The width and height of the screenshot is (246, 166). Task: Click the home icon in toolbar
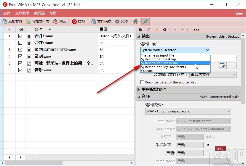[135, 22]
